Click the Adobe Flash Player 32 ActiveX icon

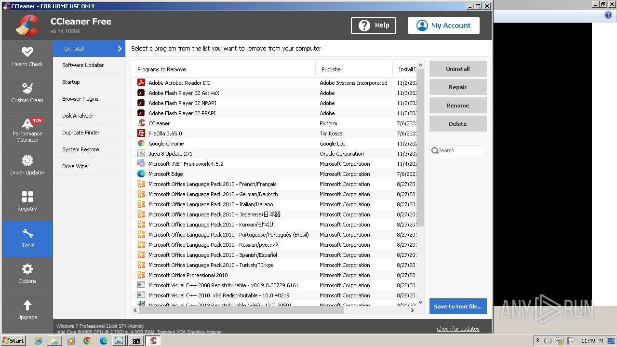pos(141,93)
